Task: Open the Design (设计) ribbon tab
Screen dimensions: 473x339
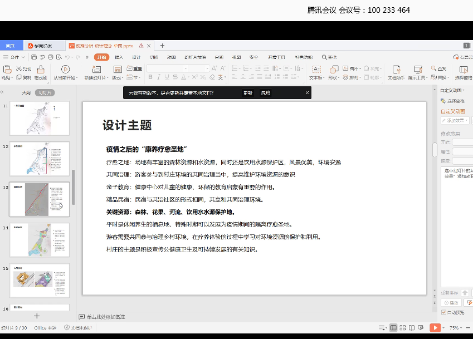Action: coord(136,57)
